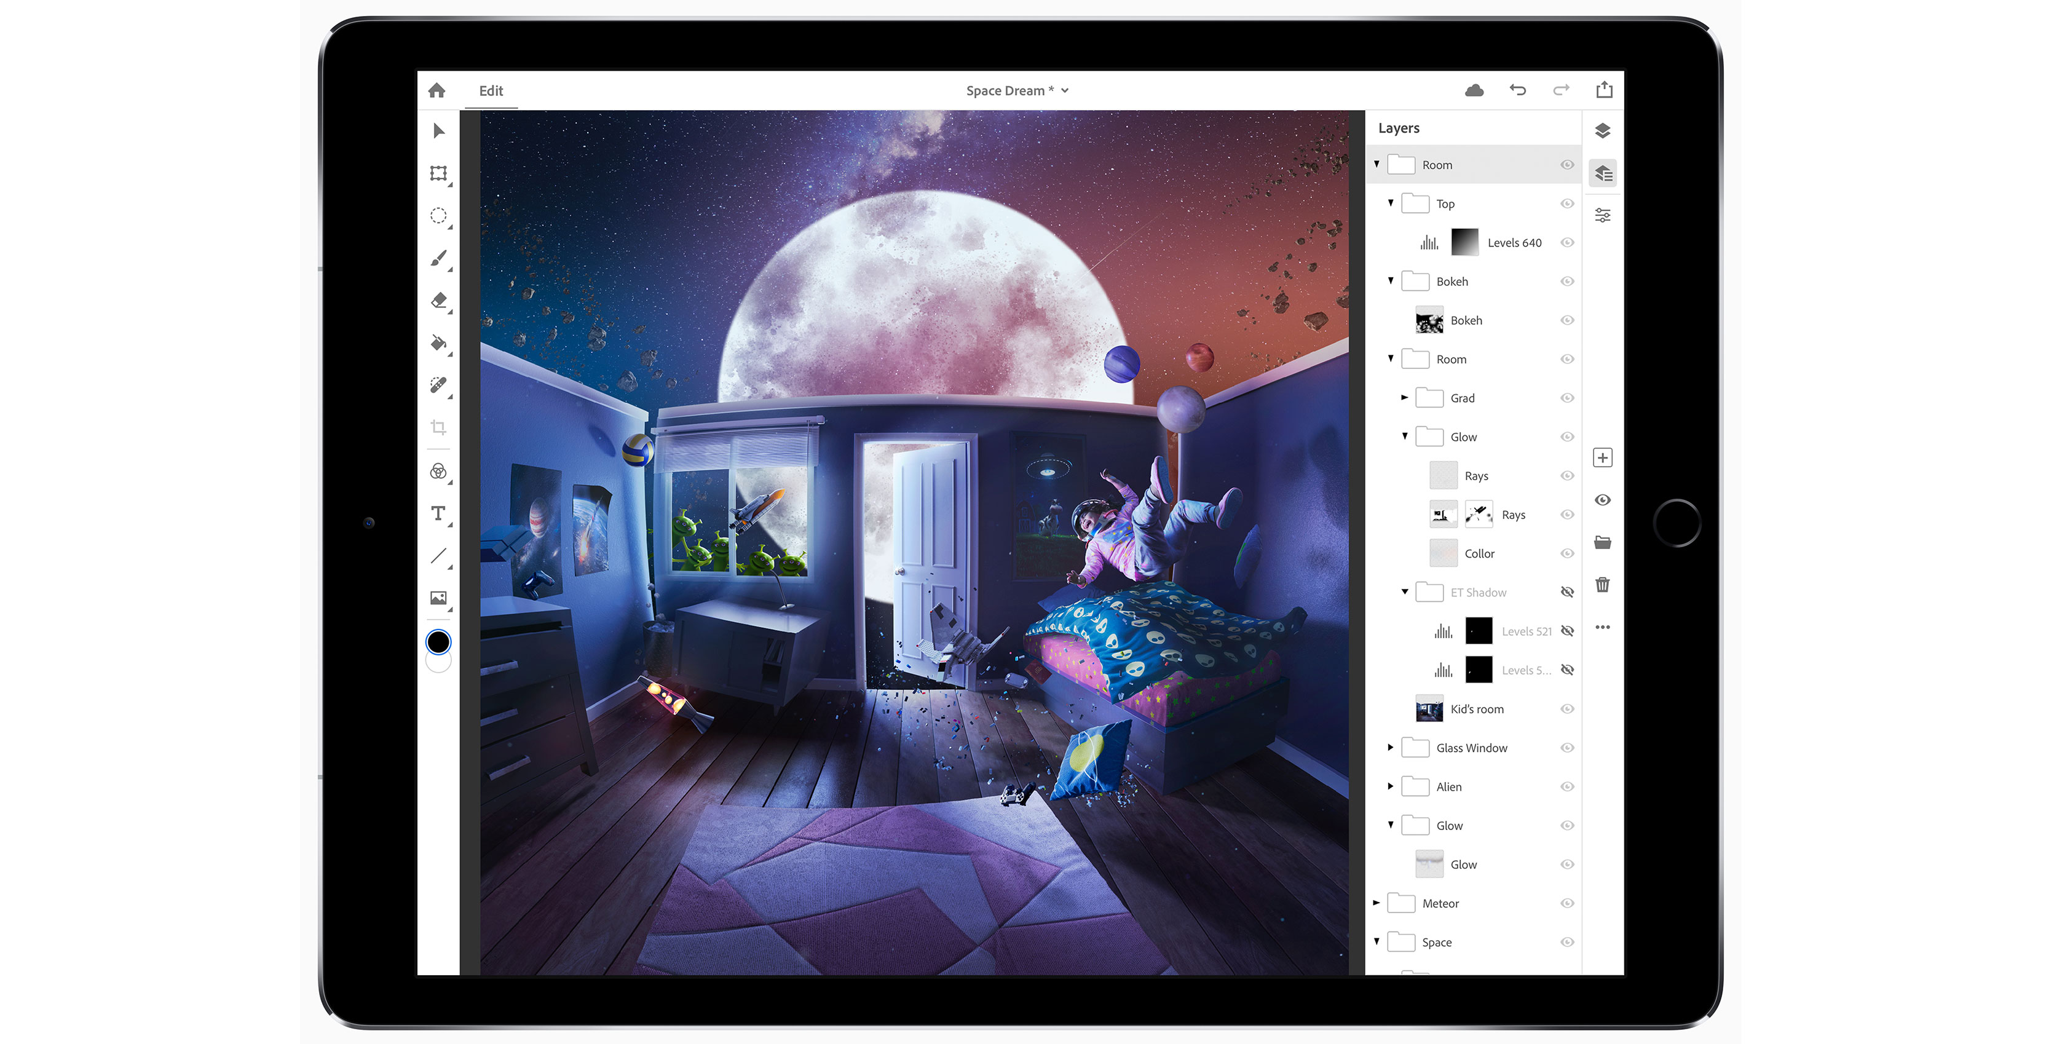Hide the Kid's room layer
The image size is (2046, 1044).
pyautogui.click(x=1567, y=709)
